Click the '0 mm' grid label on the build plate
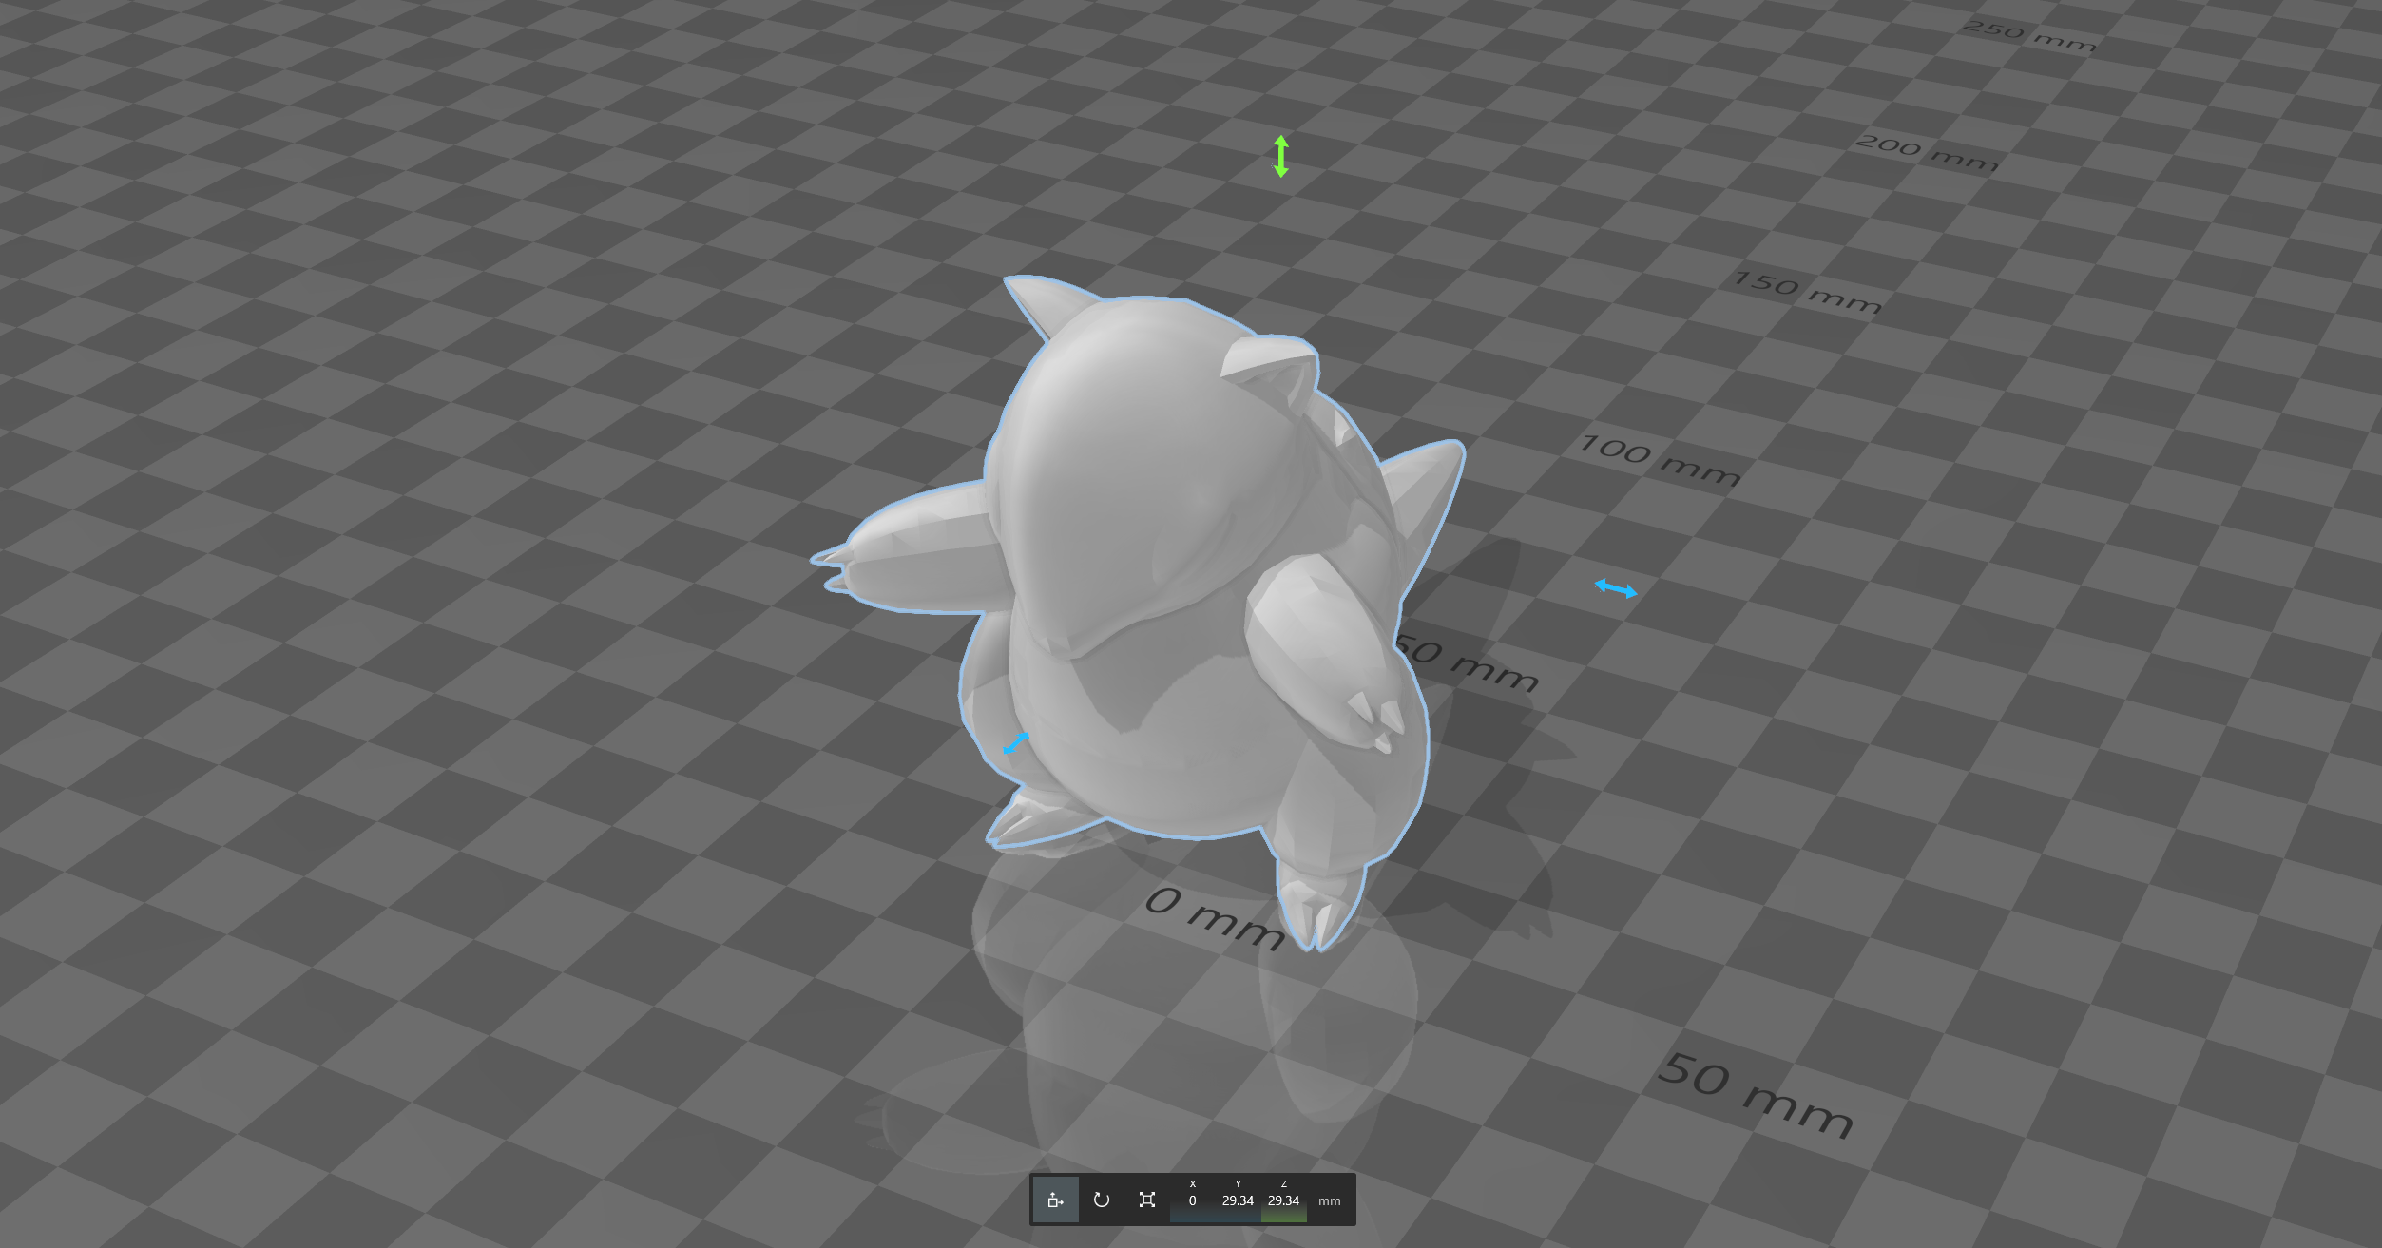The width and height of the screenshot is (2382, 1248). (x=1216, y=918)
